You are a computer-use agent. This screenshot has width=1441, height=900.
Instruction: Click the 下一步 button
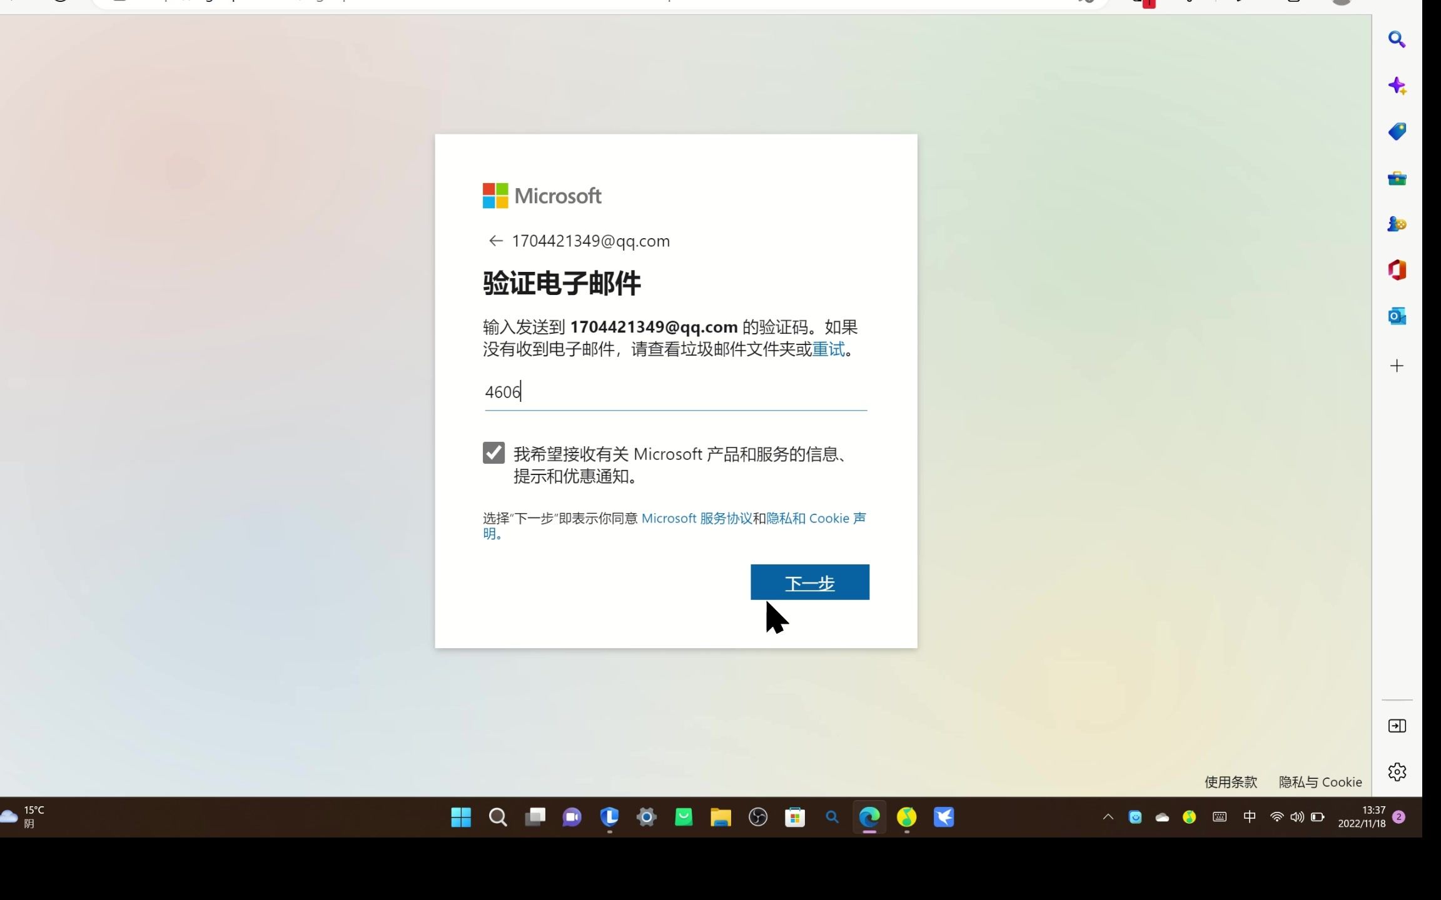tap(809, 582)
